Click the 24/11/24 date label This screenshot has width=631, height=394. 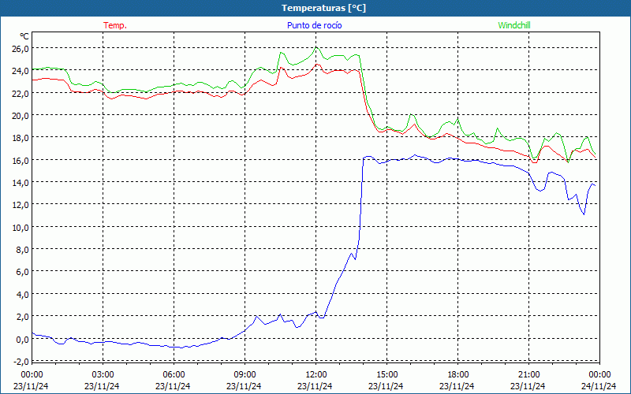[599, 386]
